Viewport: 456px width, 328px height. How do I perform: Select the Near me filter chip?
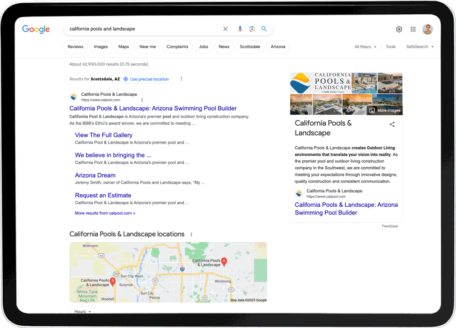pos(148,47)
